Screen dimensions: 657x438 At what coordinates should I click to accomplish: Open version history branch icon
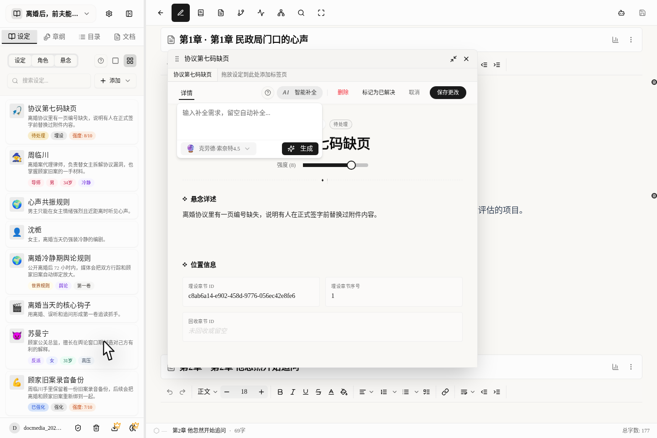[241, 13]
